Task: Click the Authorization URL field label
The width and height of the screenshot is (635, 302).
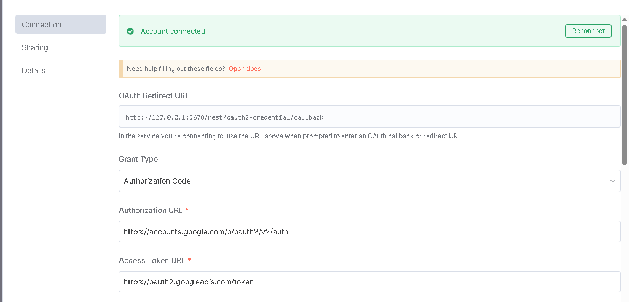Action: [x=151, y=210]
